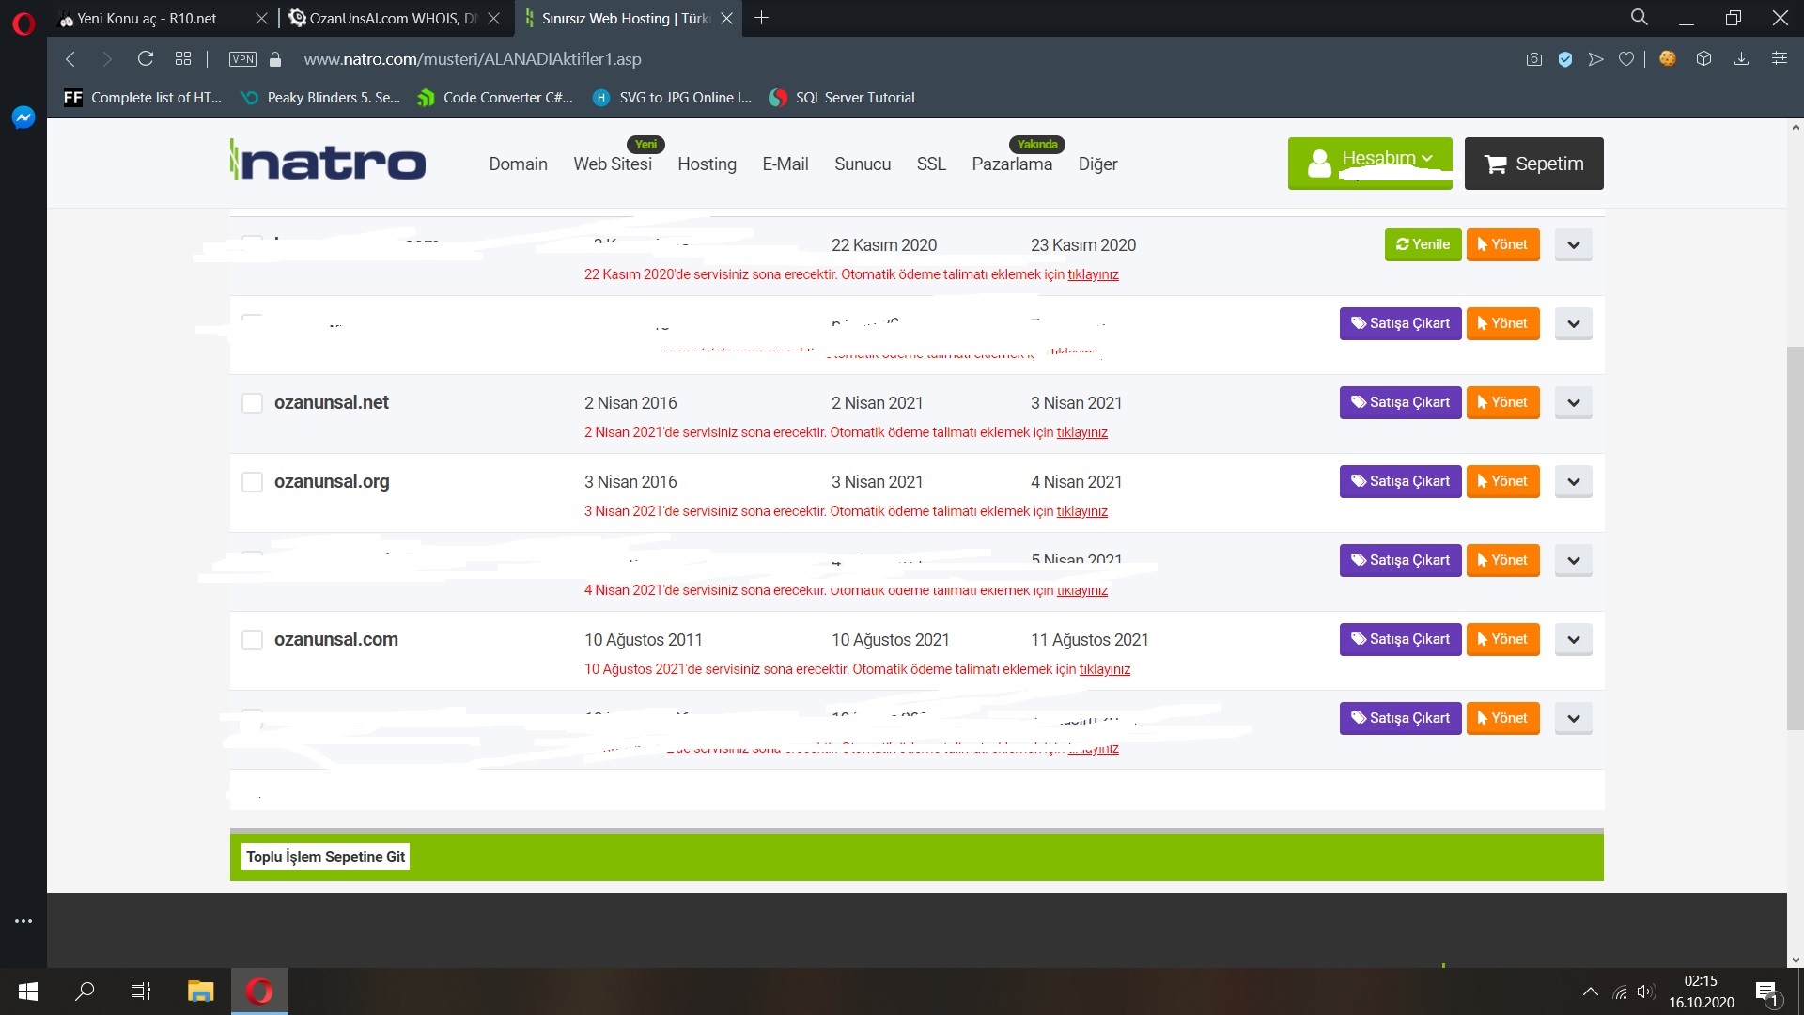Open the downloads panel
This screenshot has height=1015, width=1804.
click(1741, 59)
